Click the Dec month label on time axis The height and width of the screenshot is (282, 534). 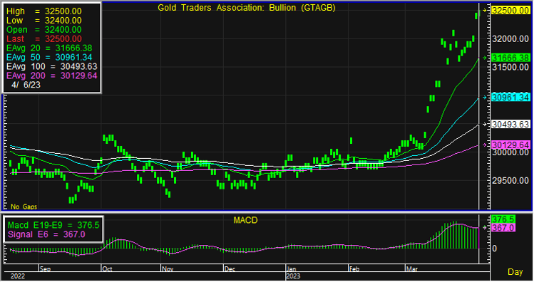230,268
